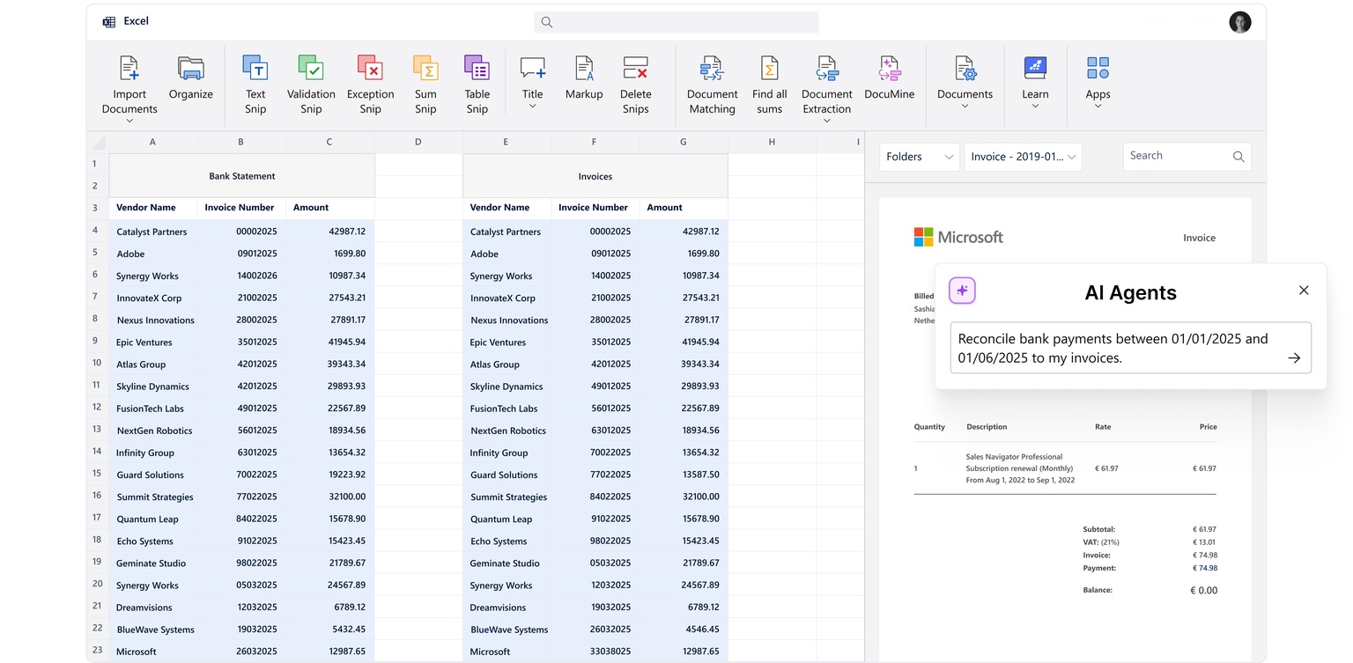Image resolution: width=1353 pixels, height=663 pixels.
Task: Open the Learn menu
Action: click(x=1035, y=107)
